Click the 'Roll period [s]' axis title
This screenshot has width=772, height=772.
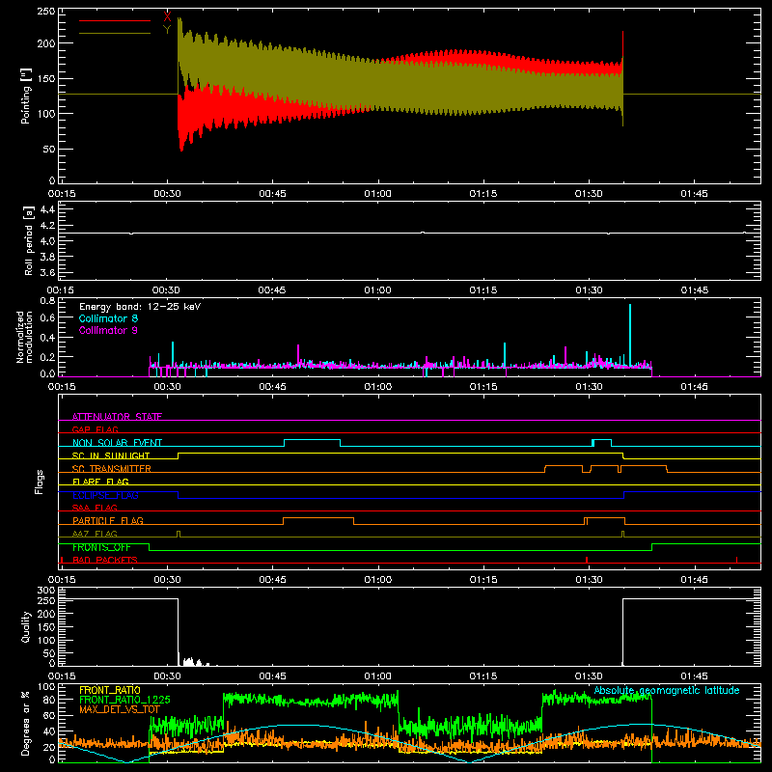click(29, 240)
